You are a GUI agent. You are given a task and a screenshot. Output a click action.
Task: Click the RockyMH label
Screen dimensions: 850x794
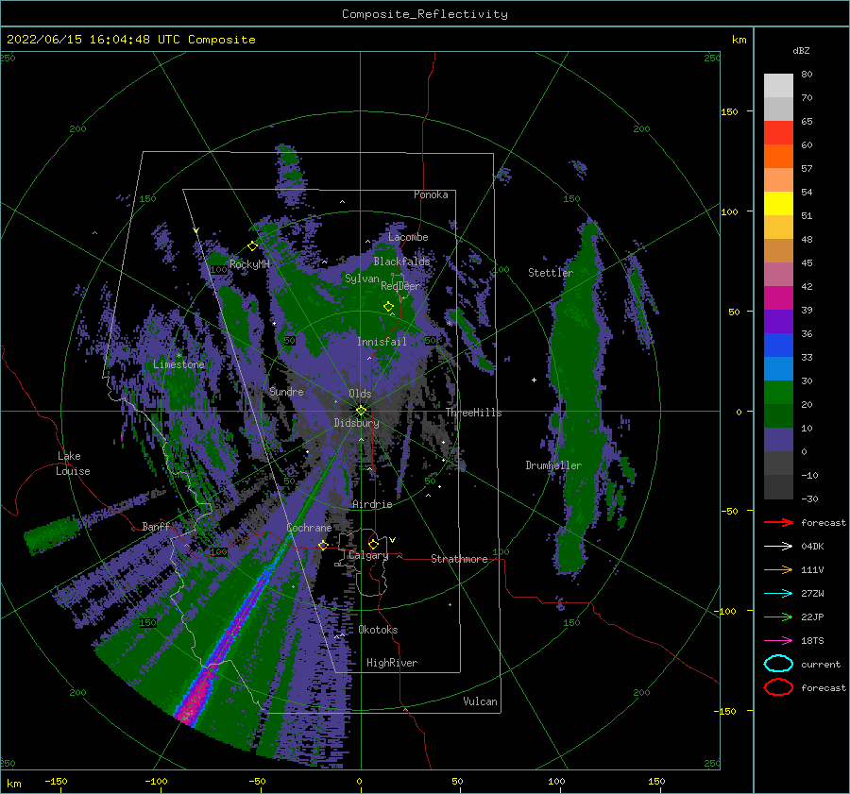(249, 264)
